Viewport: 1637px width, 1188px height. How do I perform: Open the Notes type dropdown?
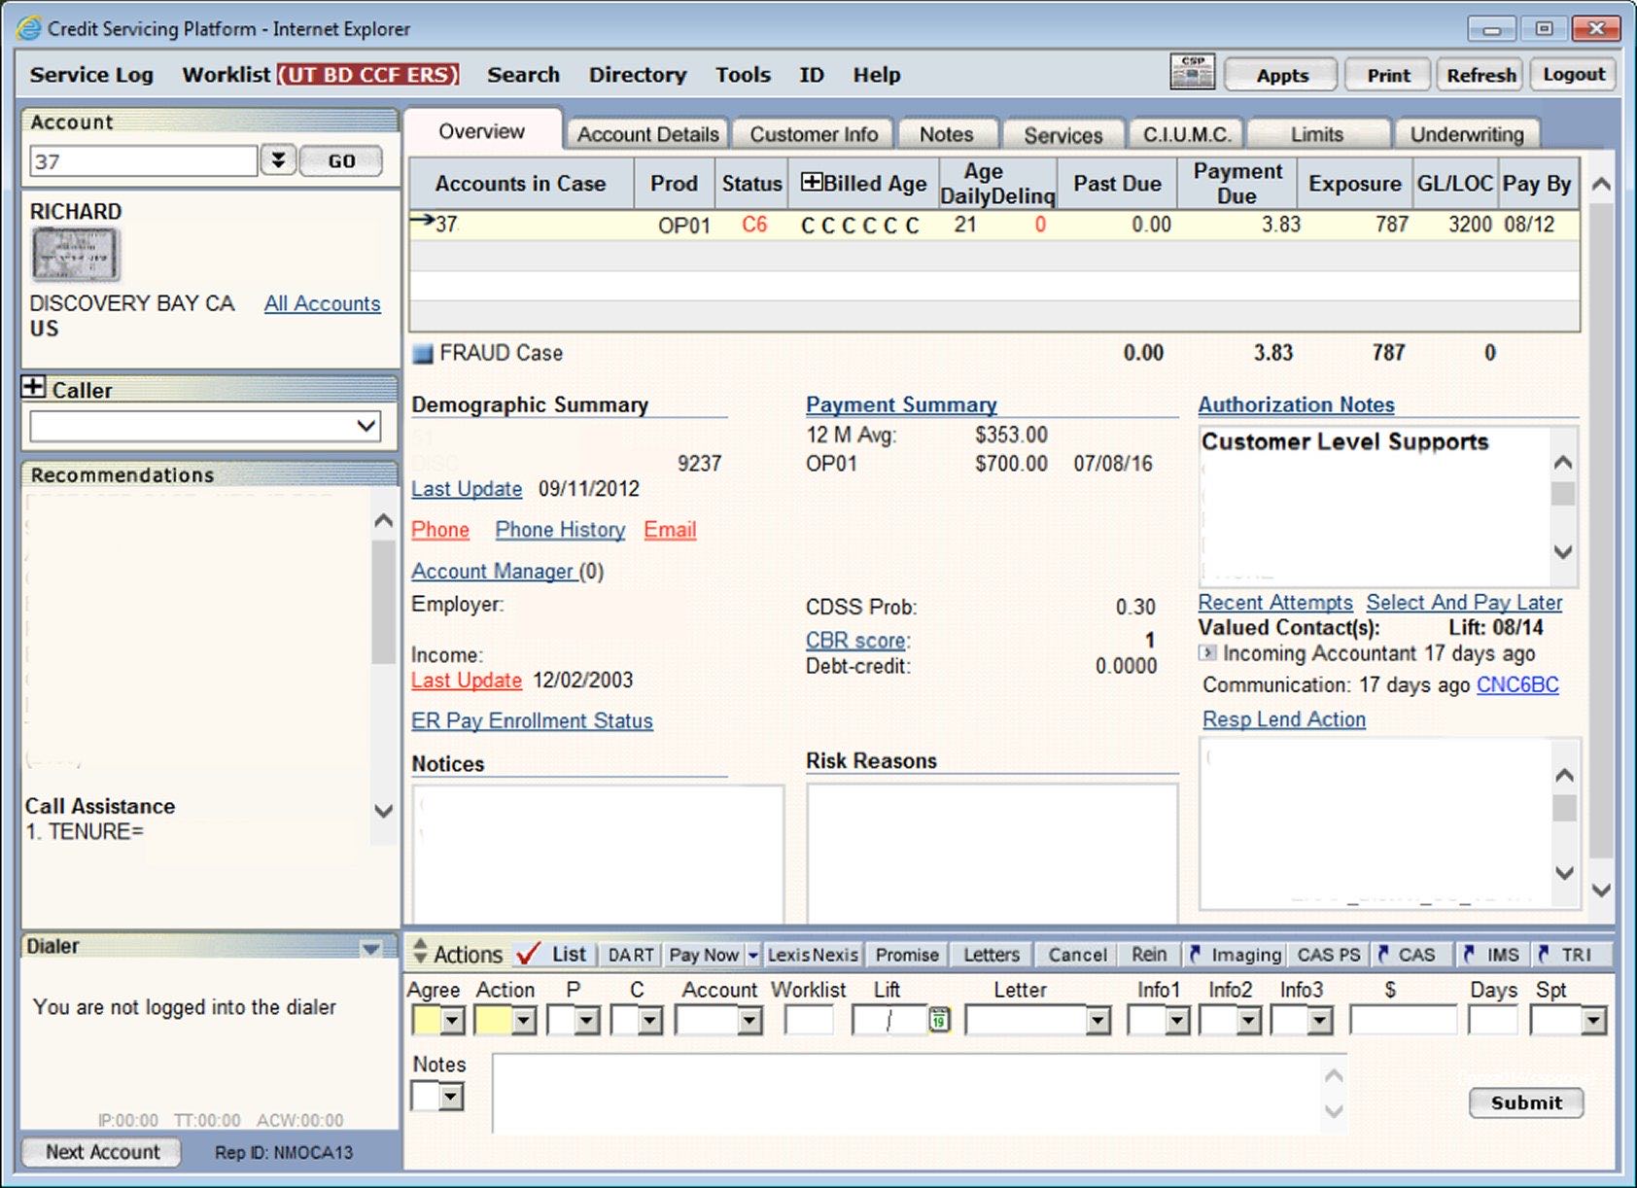click(449, 1097)
